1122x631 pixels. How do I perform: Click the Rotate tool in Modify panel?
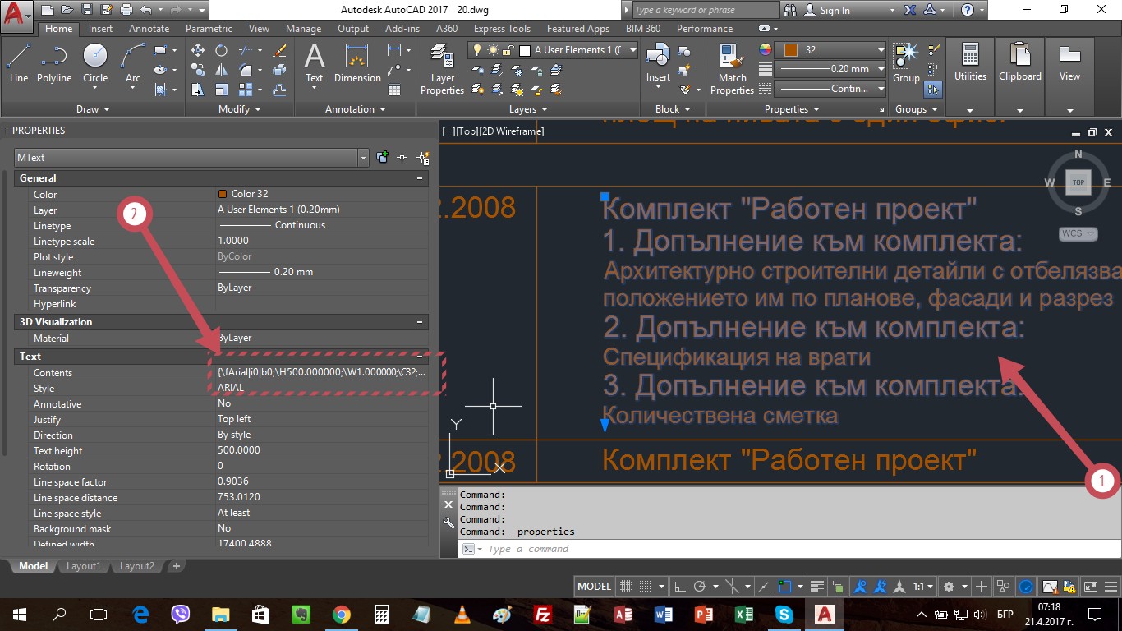click(x=221, y=50)
